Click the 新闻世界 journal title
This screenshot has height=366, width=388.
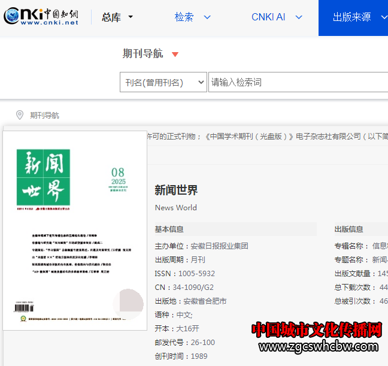point(176,190)
